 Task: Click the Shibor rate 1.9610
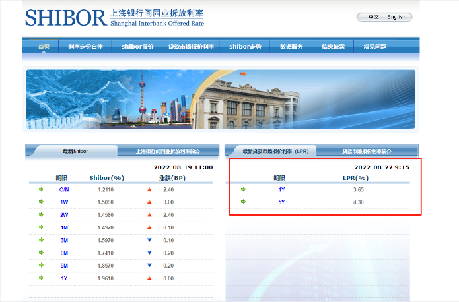coord(106,278)
